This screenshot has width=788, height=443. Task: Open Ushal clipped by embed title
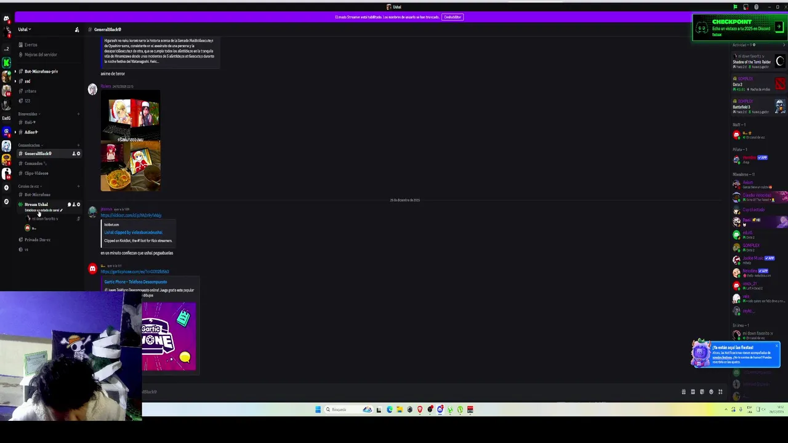[x=133, y=233]
